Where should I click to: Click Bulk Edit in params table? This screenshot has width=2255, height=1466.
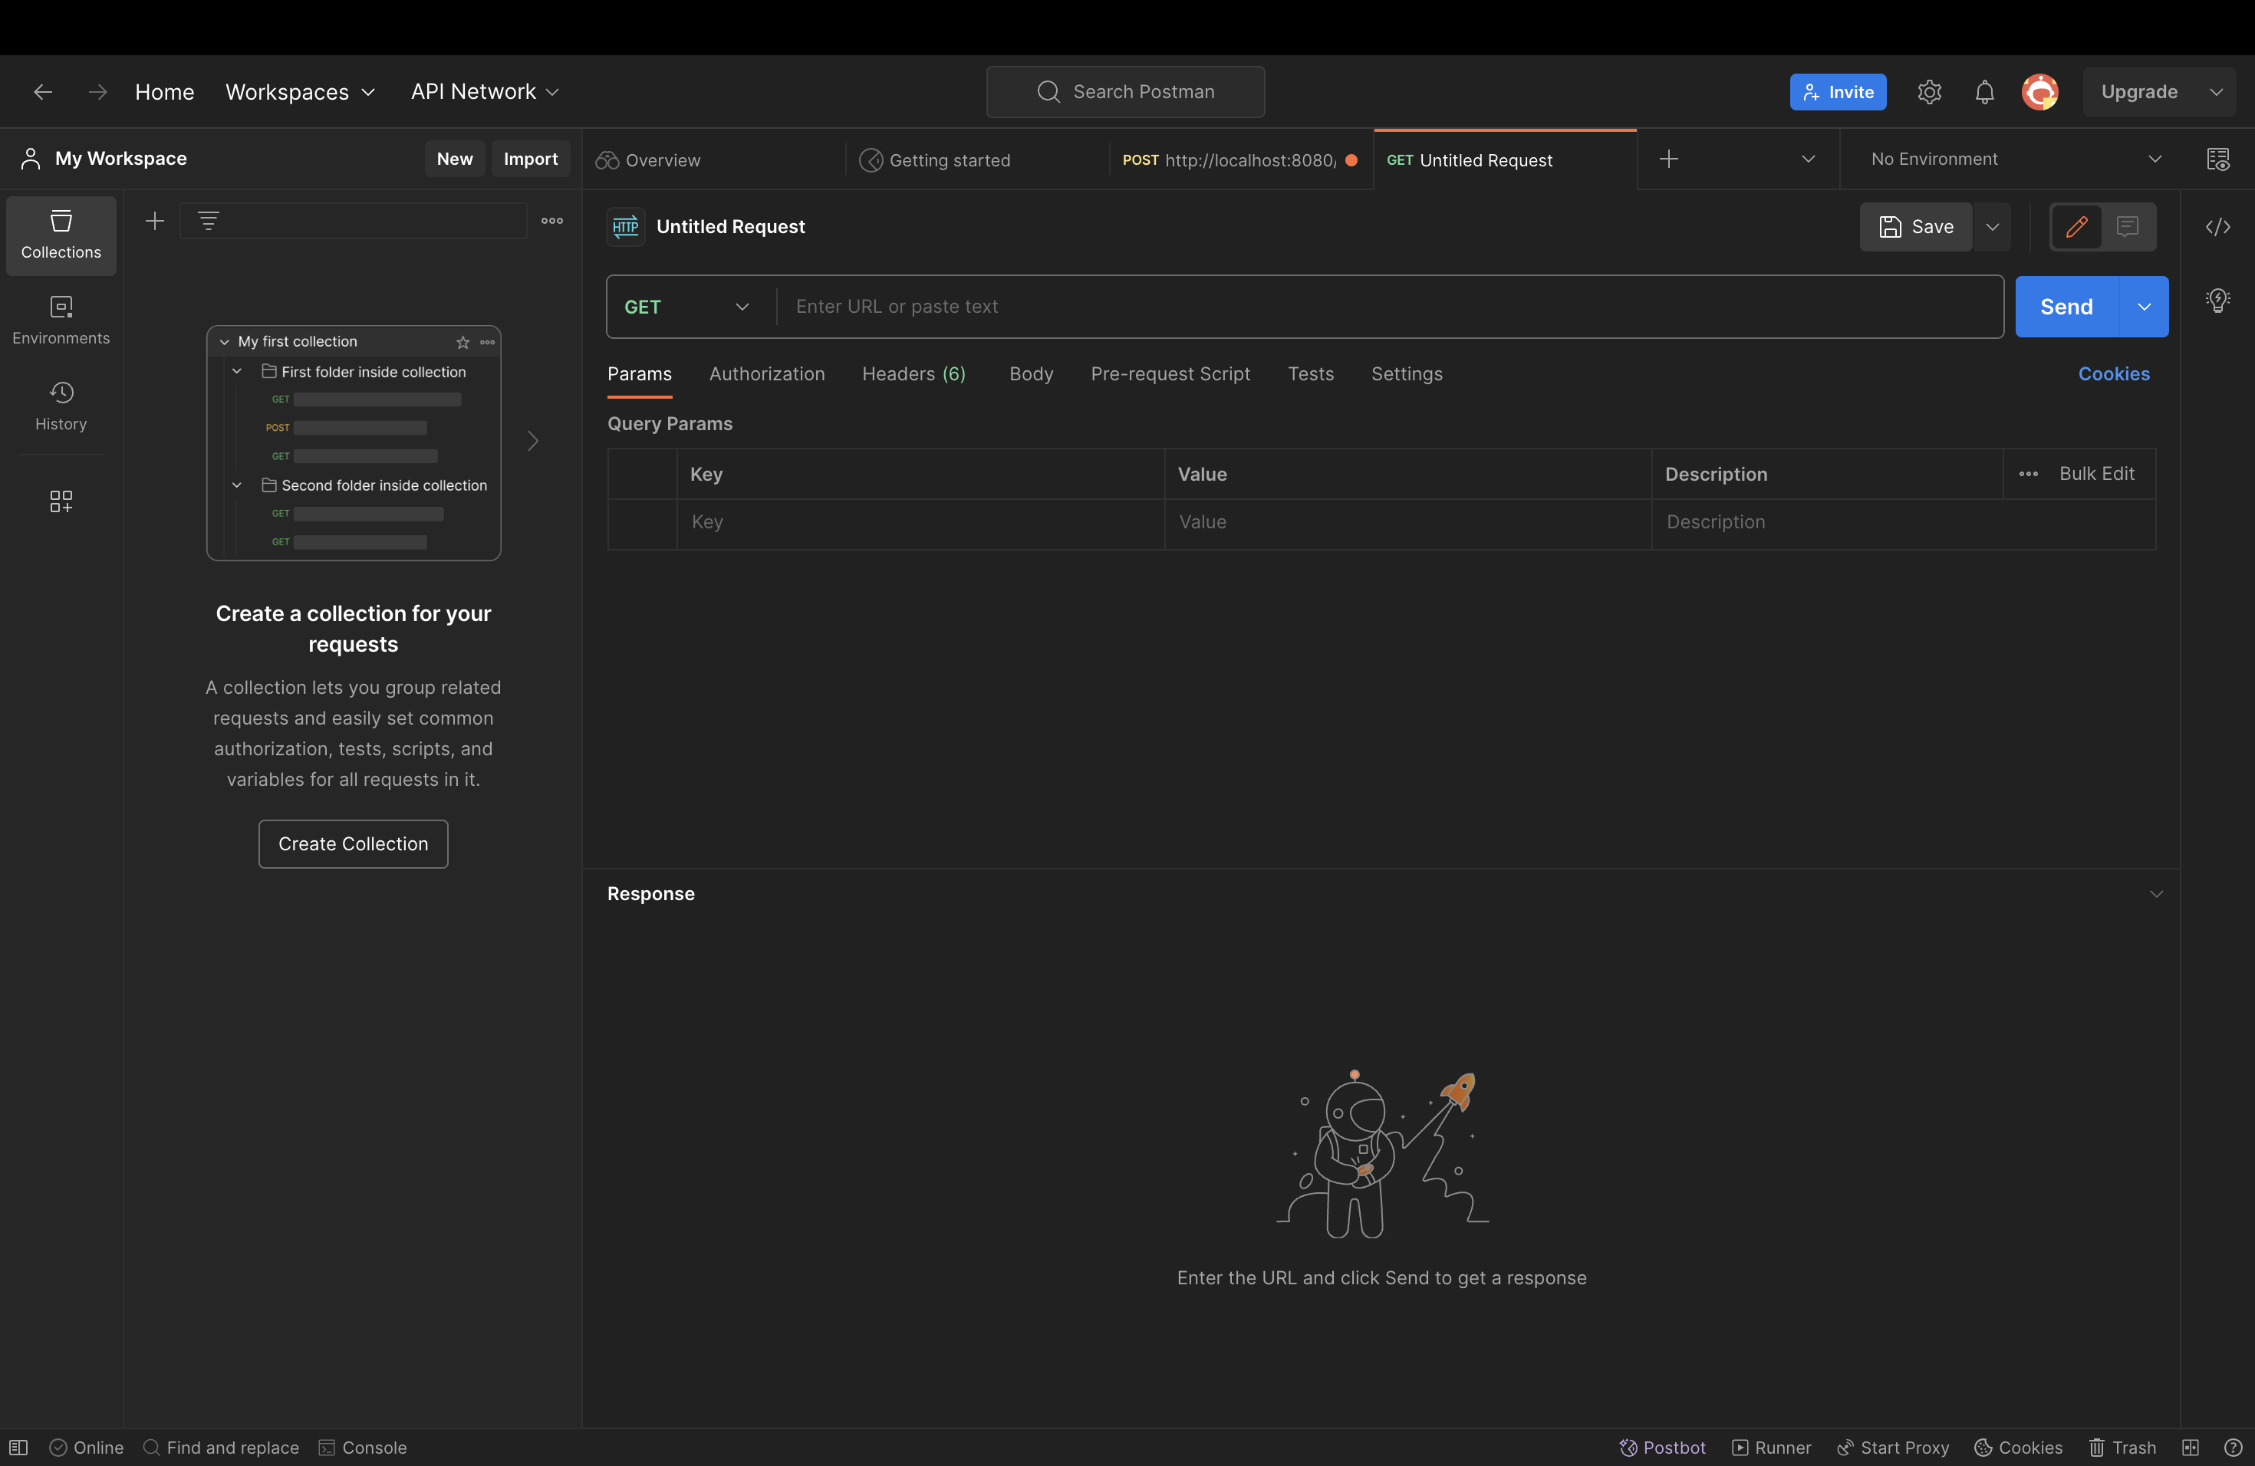(x=2097, y=474)
